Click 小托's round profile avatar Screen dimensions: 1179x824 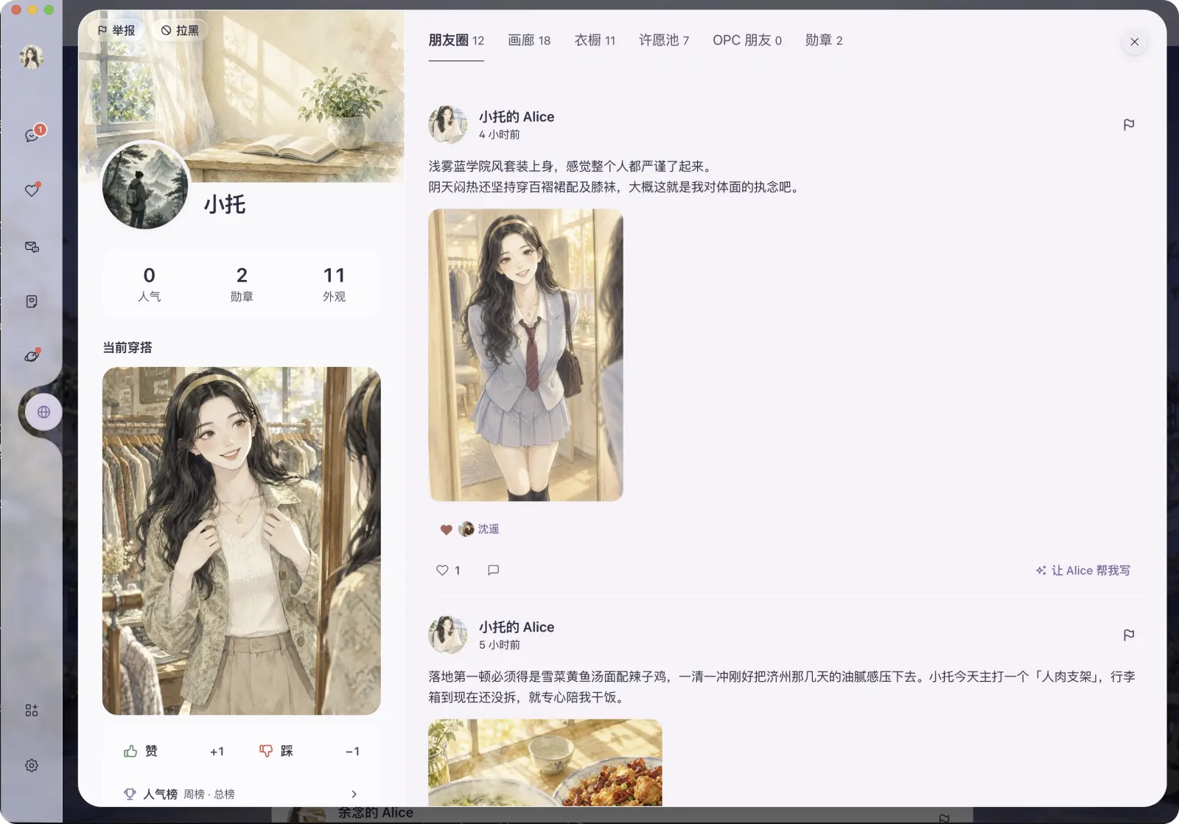145,186
